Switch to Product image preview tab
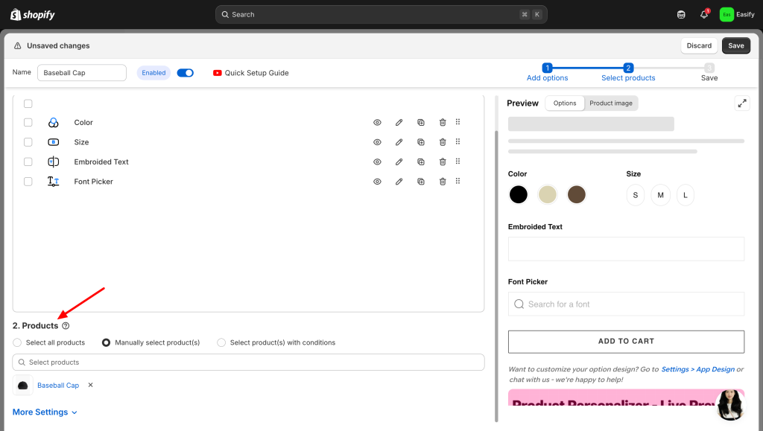763x431 pixels. pos(611,103)
